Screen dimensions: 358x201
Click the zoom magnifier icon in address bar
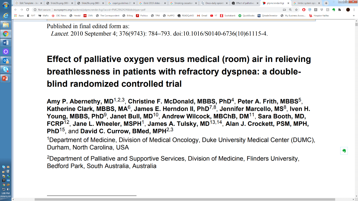tap(290, 10)
